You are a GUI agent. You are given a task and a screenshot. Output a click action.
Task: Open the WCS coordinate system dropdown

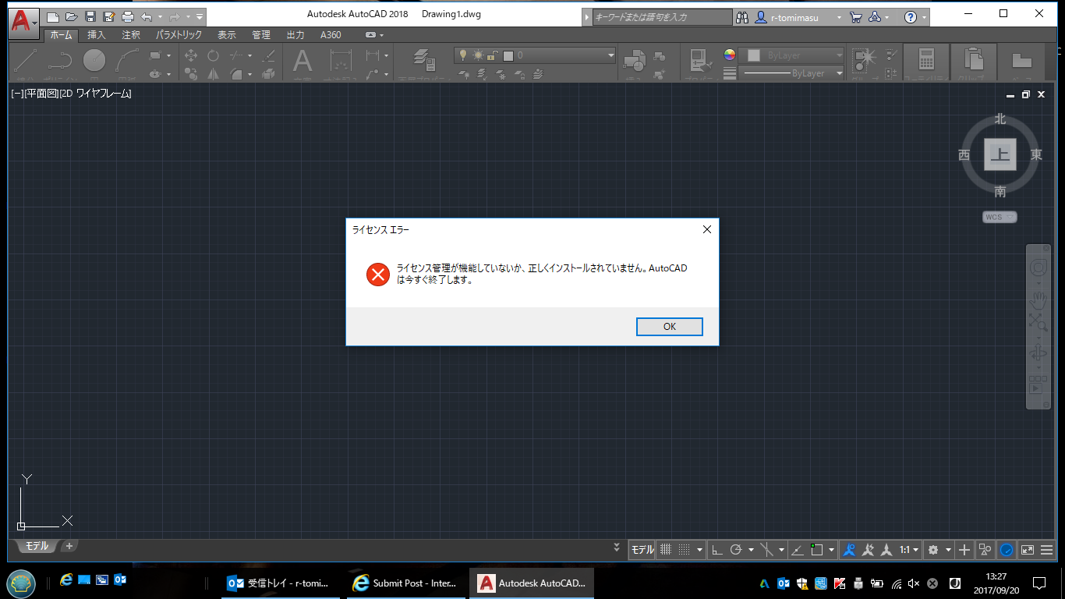[x=1000, y=217]
